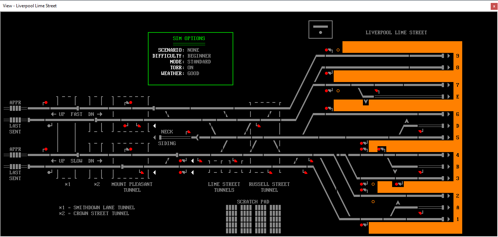Click the orange circle indicator below platform 2
This screenshot has height=237, width=498.
pyautogui.click(x=373, y=202)
